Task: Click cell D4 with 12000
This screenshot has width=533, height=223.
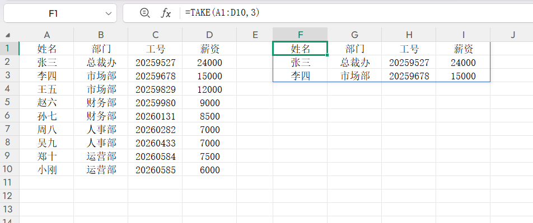Action: pos(209,89)
